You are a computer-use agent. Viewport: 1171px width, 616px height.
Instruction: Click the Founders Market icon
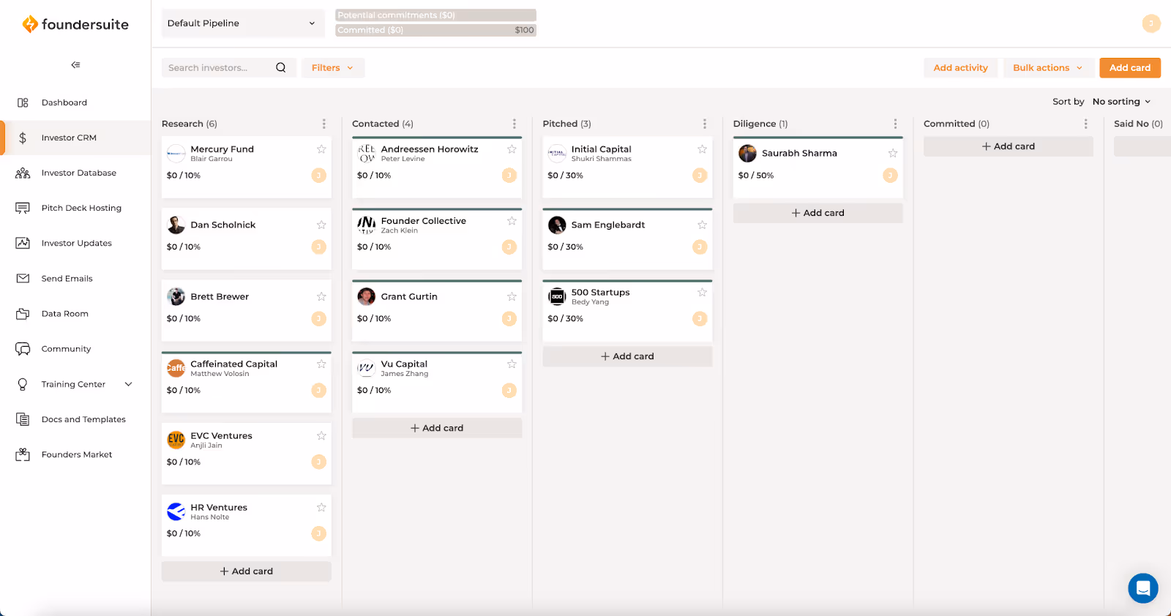(x=23, y=454)
